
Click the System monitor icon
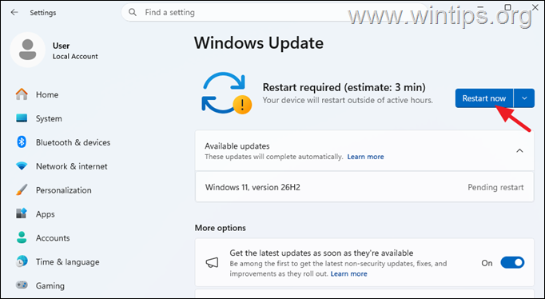[x=22, y=118]
